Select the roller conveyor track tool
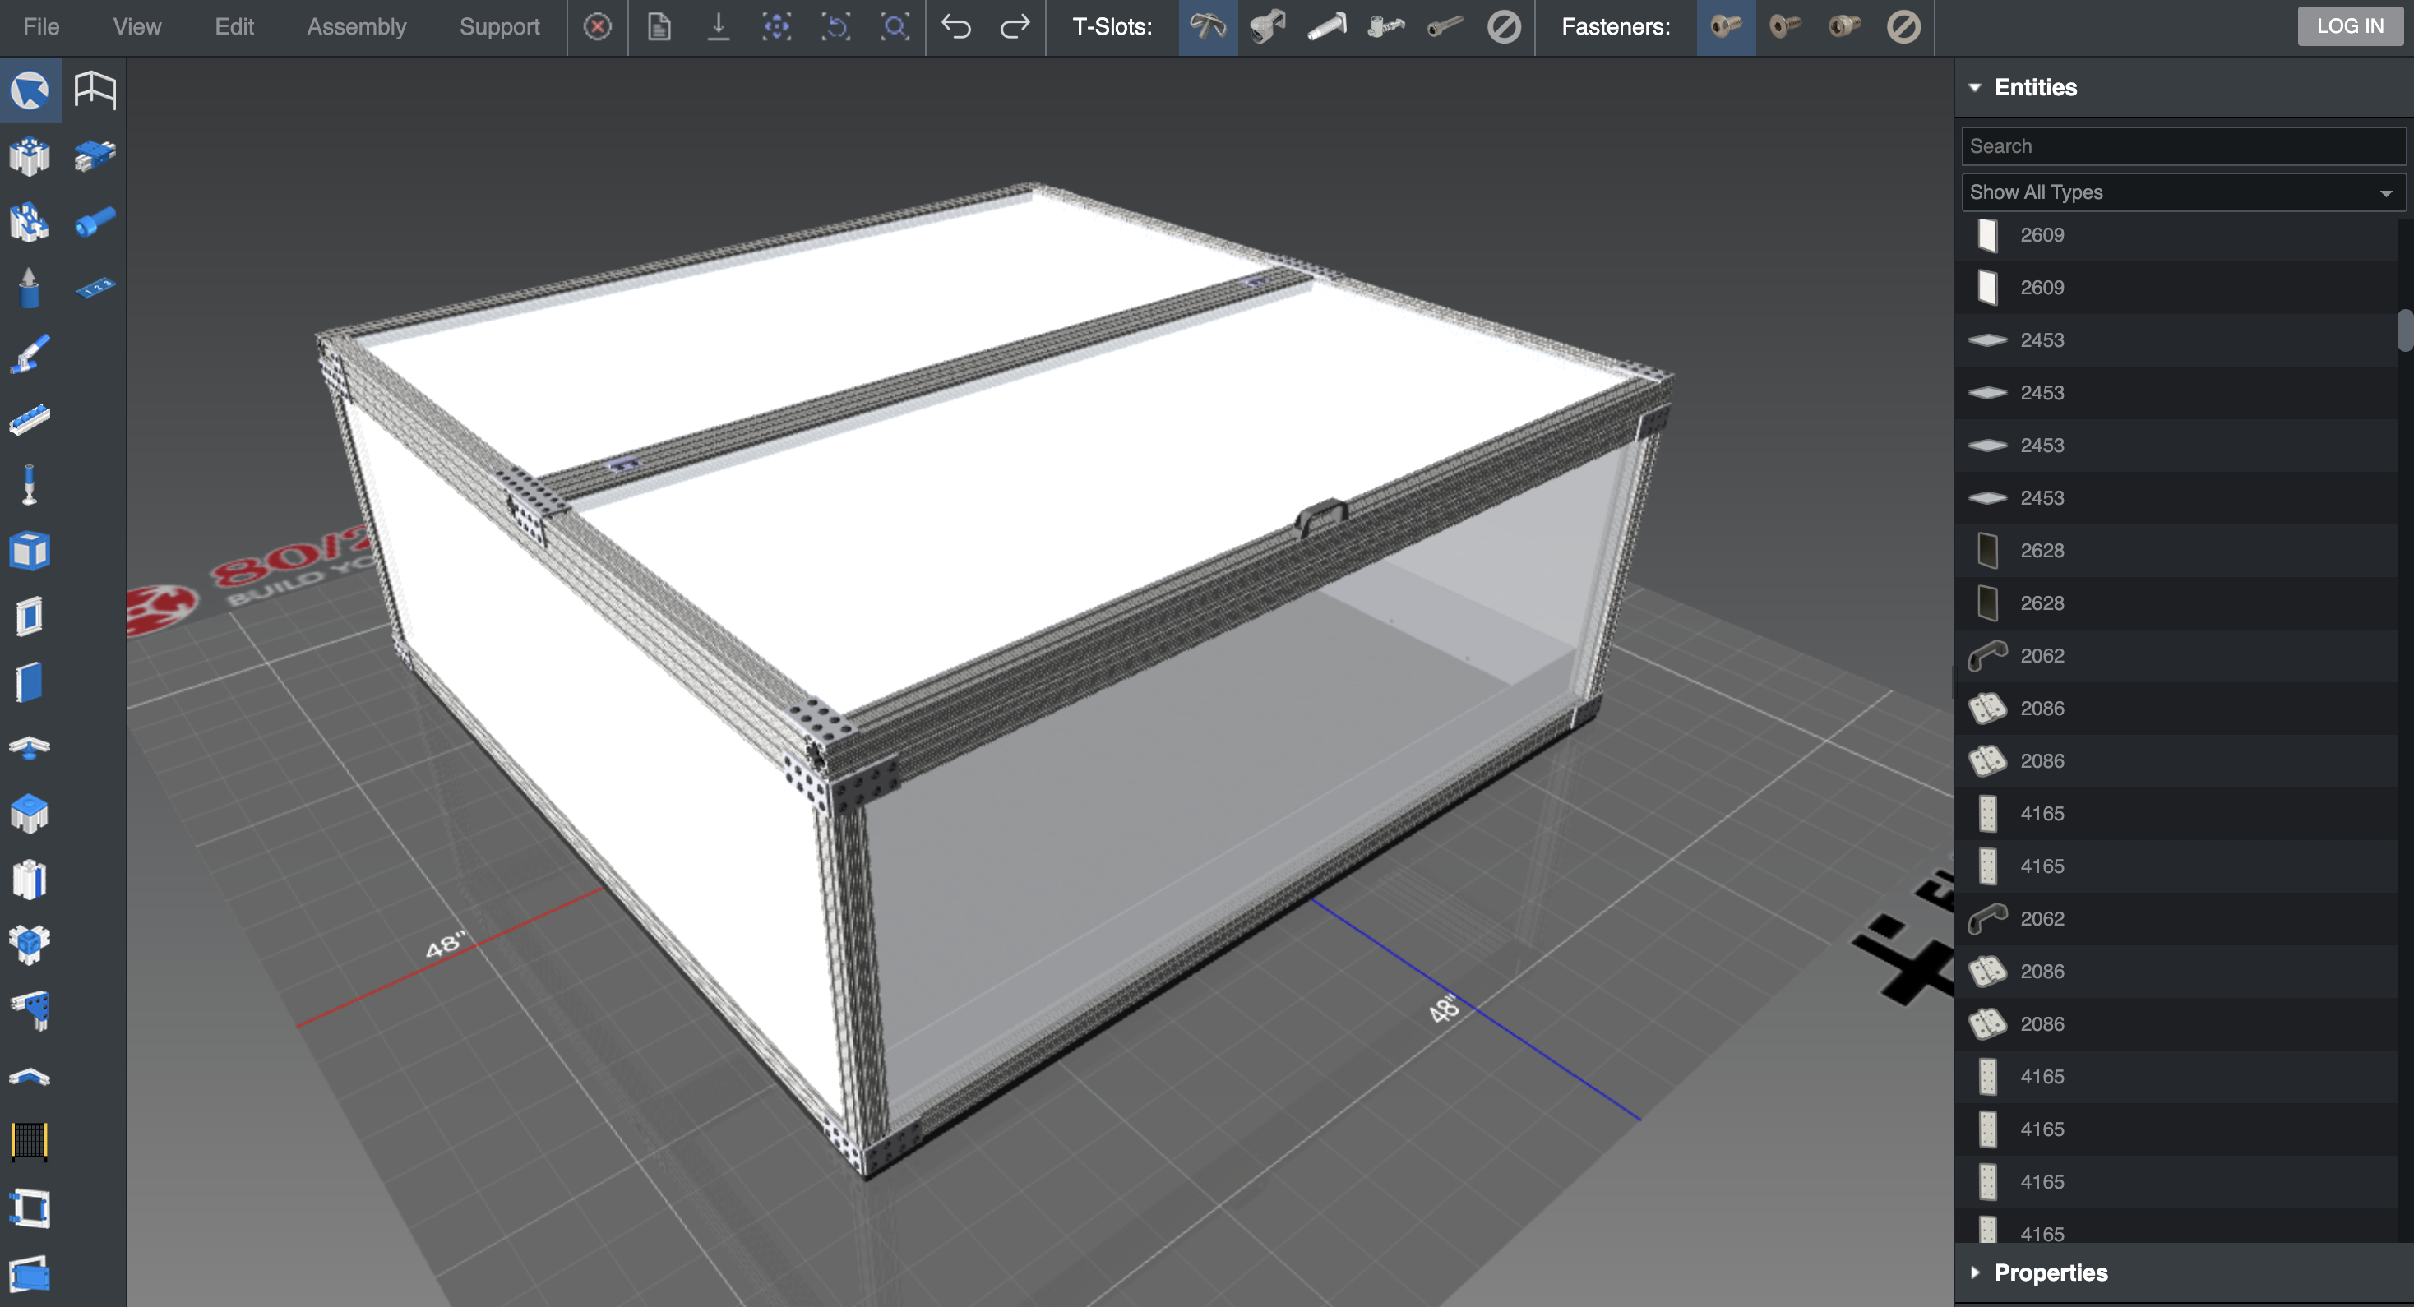Screen dimensions: 2414x1307 (x=30, y=420)
